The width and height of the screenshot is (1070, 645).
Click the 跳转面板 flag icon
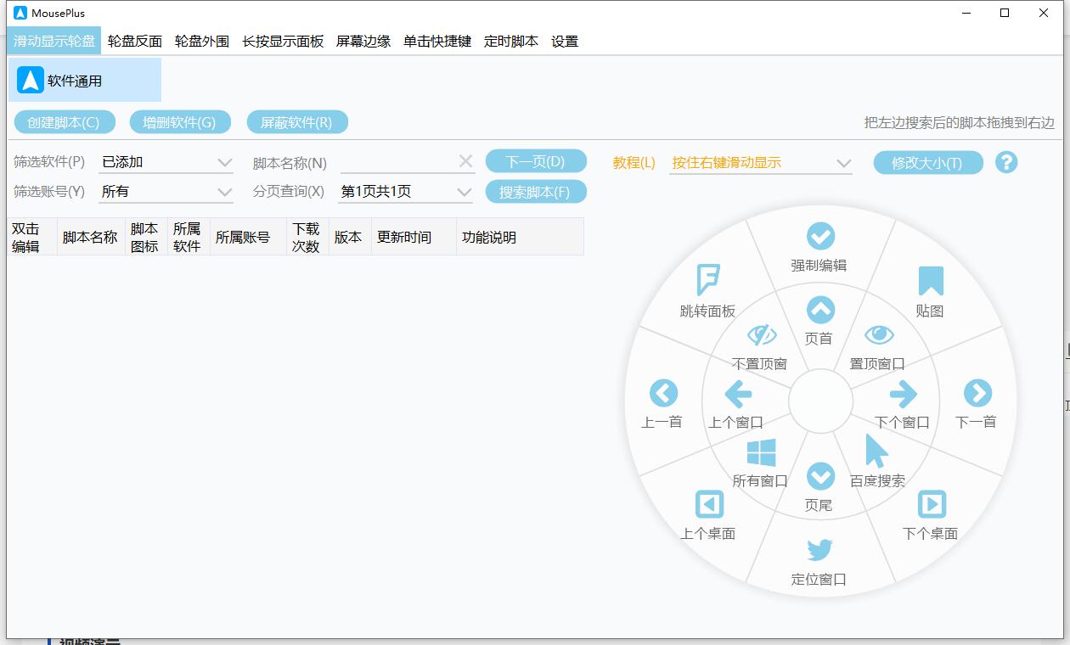tap(707, 276)
